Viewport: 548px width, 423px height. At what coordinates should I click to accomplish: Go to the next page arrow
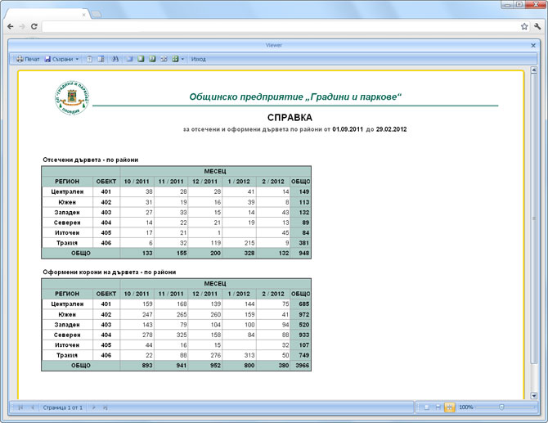point(94,407)
